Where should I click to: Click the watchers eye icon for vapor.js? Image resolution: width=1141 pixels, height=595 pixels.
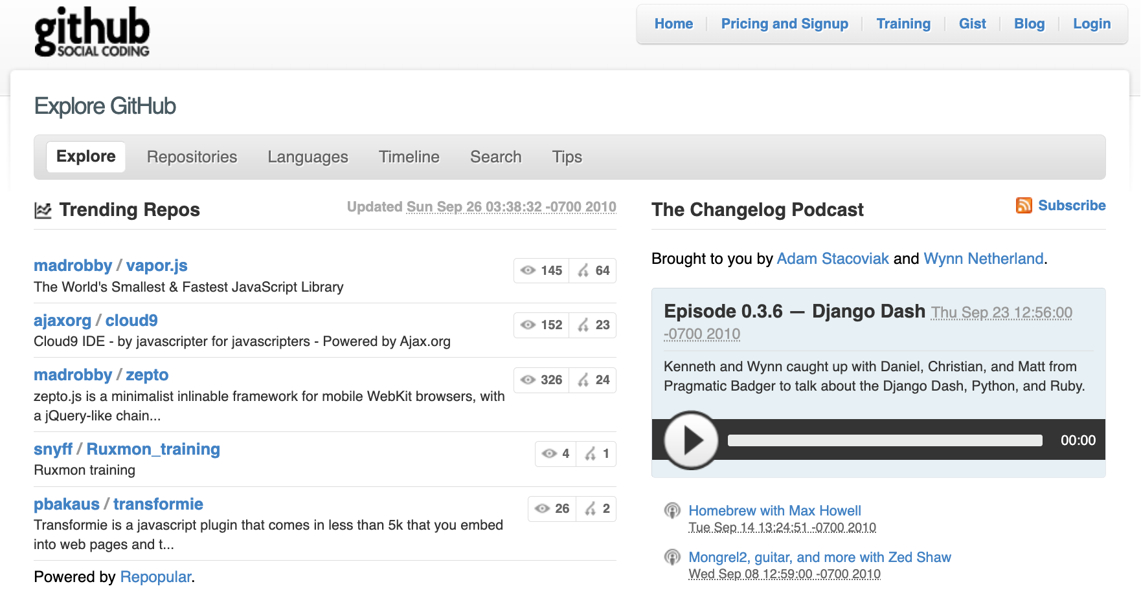point(528,270)
